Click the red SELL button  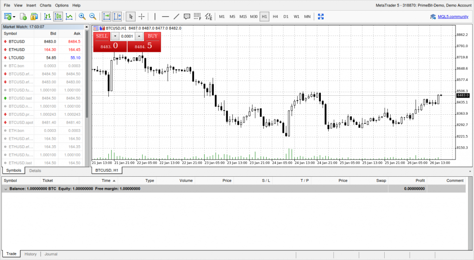[x=102, y=36]
